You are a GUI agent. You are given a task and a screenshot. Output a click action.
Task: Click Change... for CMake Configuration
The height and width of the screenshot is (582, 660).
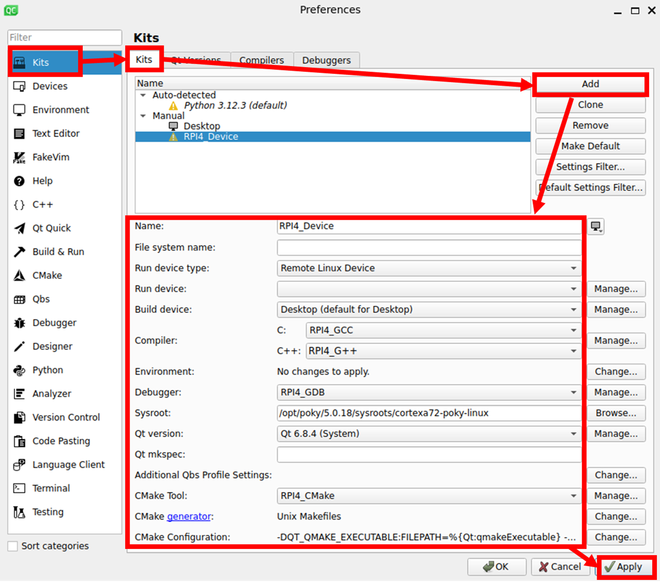tap(616, 537)
